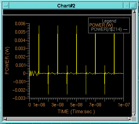Open the window menu button left of the Chart#2 title

[6, 6]
